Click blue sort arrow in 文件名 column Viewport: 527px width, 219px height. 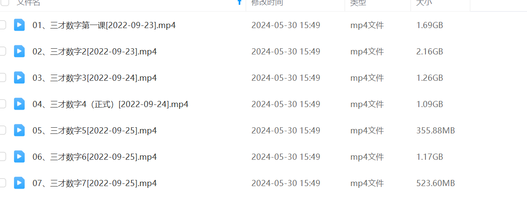pyautogui.click(x=239, y=2)
